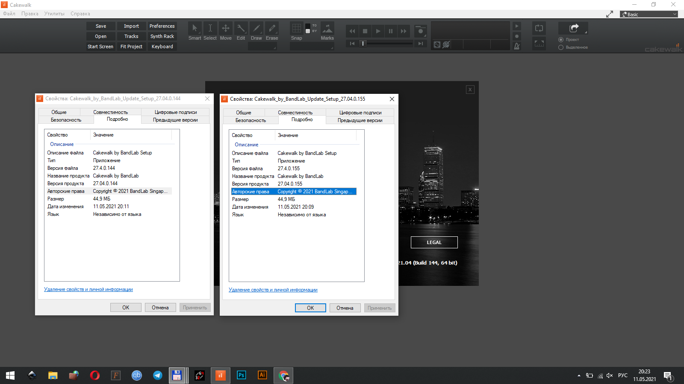
Task: Toggle full screen mode arrows icon
Action: [x=610, y=14]
